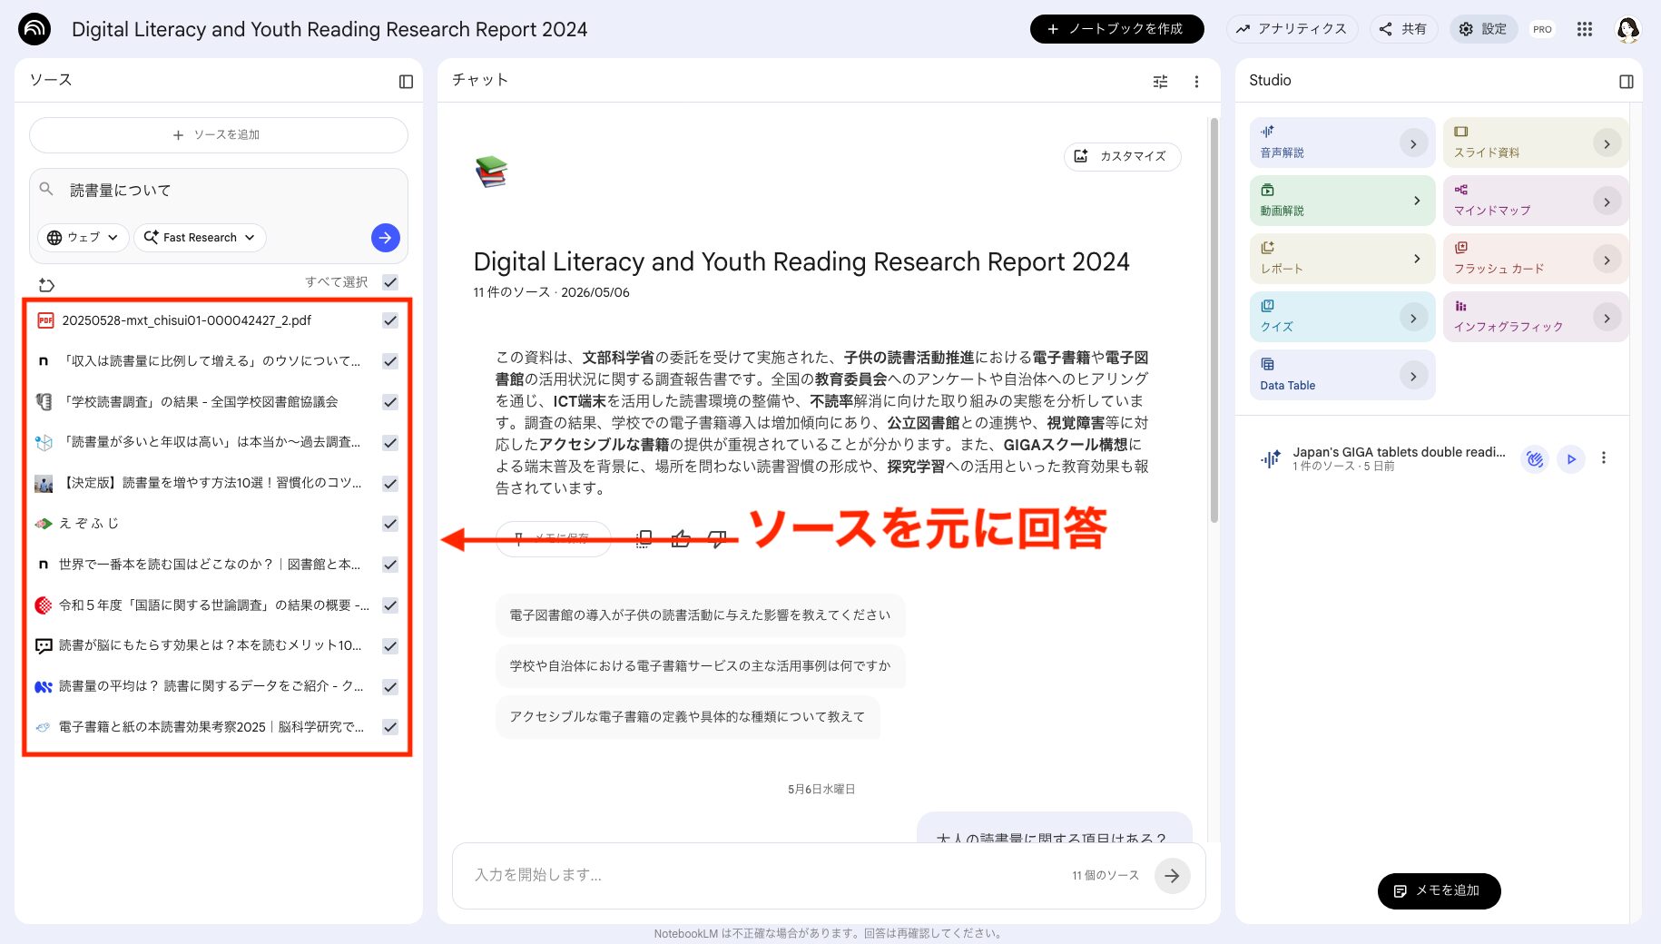The height and width of the screenshot is (944, 1661).
Task: Click the PDF file icon
Action: click(x=45, y=320)
